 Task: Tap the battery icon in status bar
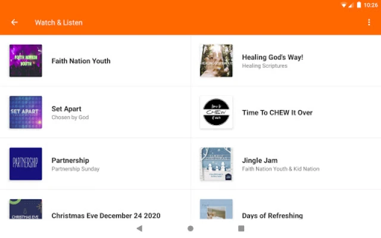click(x=359, y=5)
